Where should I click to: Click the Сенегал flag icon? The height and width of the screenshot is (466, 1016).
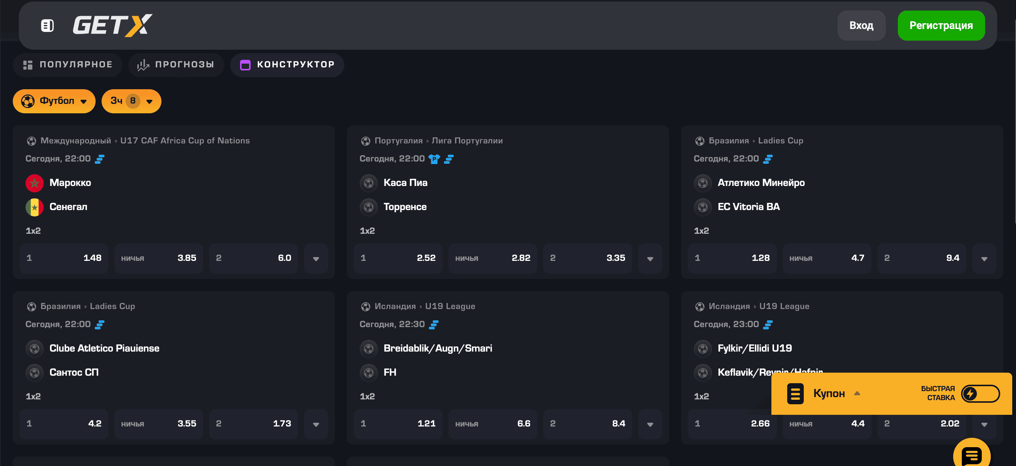pyautogui.click(x=35, y=207)
